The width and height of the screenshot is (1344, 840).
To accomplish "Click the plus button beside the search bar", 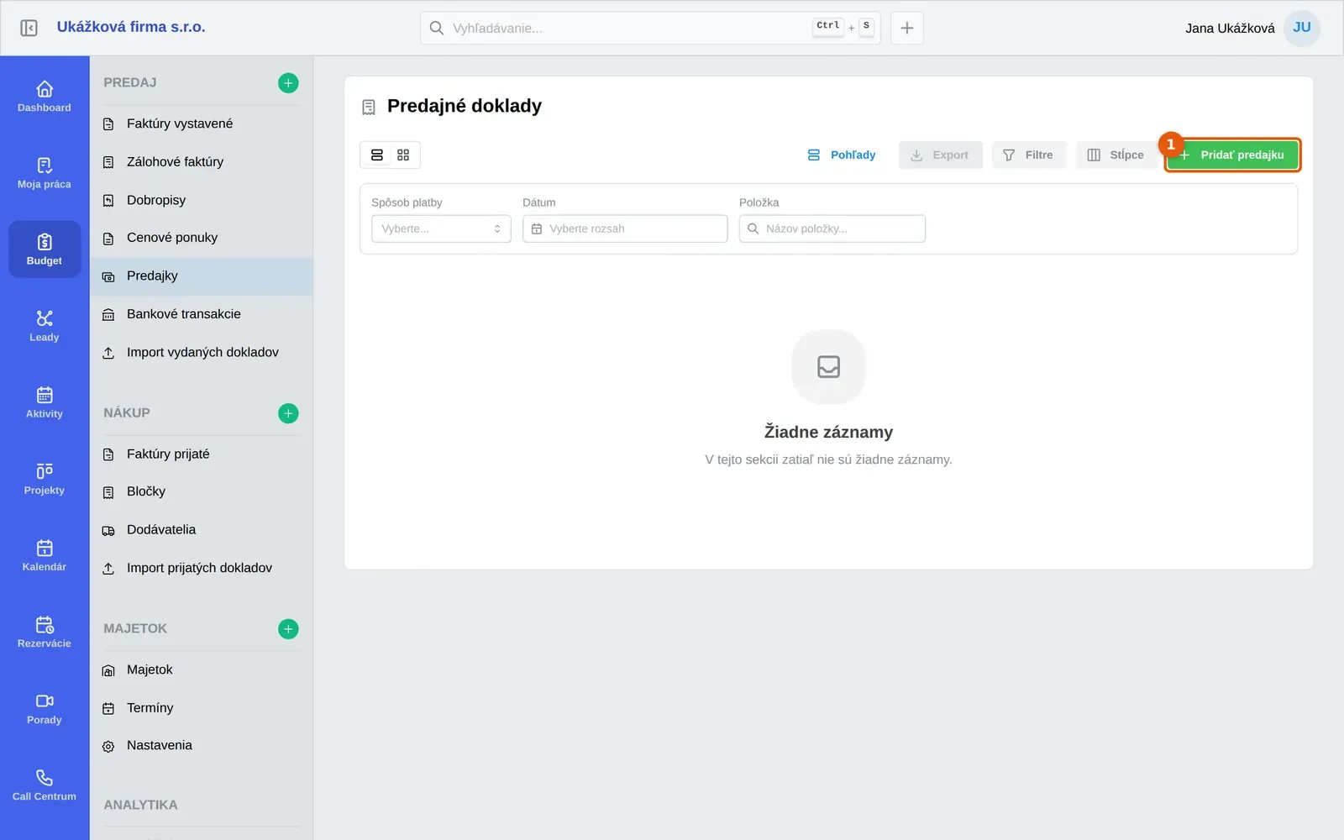I will coord(907,28).
